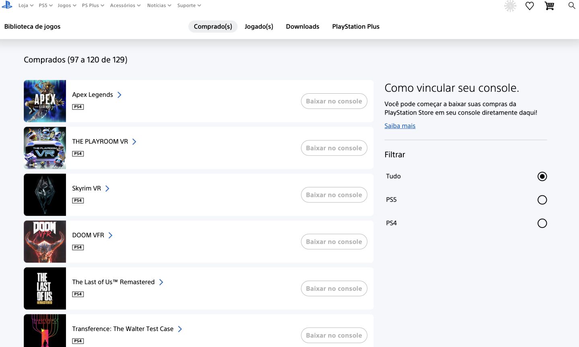Screen dimensions: 579x347
Task: Open the PlayStation Plus library tab
Action: coord(356,27)
